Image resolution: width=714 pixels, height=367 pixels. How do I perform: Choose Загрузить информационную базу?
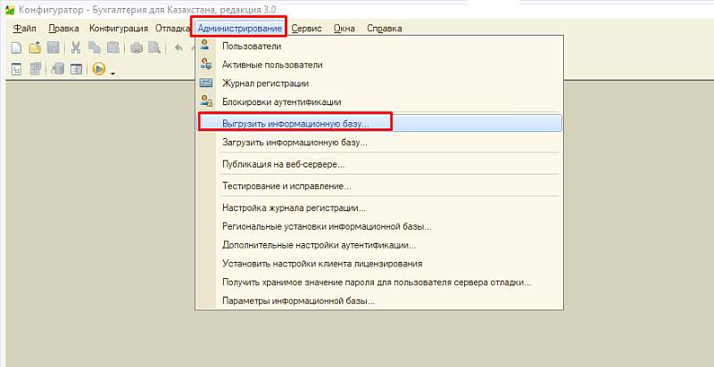(x=295, y=143)
